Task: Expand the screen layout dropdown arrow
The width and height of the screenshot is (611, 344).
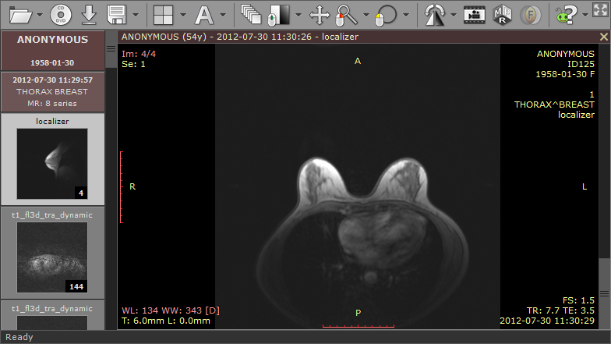Action: tap(182, 16)
